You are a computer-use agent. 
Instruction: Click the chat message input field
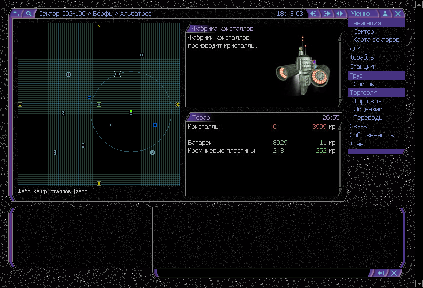pyautogui.click(x=263, y=273)
